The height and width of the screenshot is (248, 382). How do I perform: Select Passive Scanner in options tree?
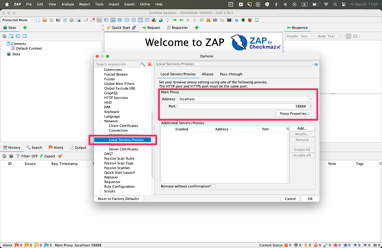117,168
